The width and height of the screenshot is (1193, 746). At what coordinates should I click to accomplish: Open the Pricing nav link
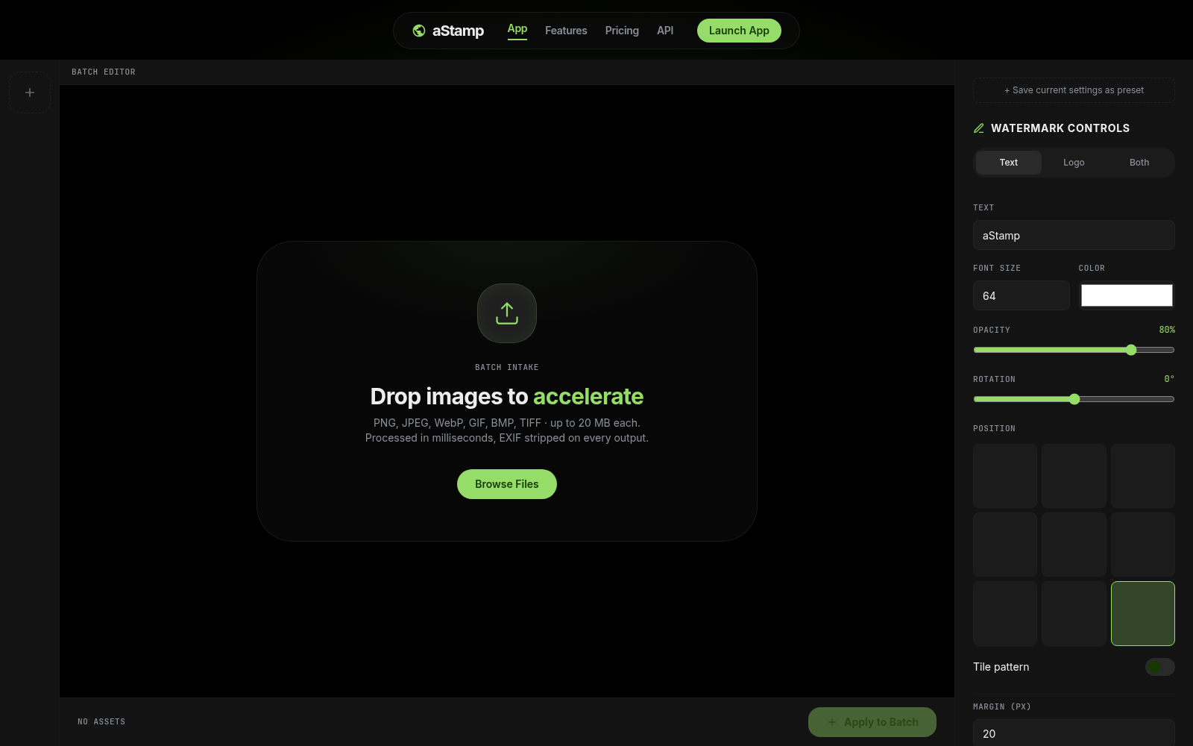pyautogui.click(x=622, y=31)
